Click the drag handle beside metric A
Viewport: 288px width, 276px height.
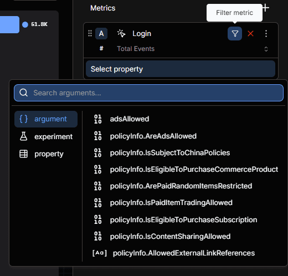coord(90,33)
